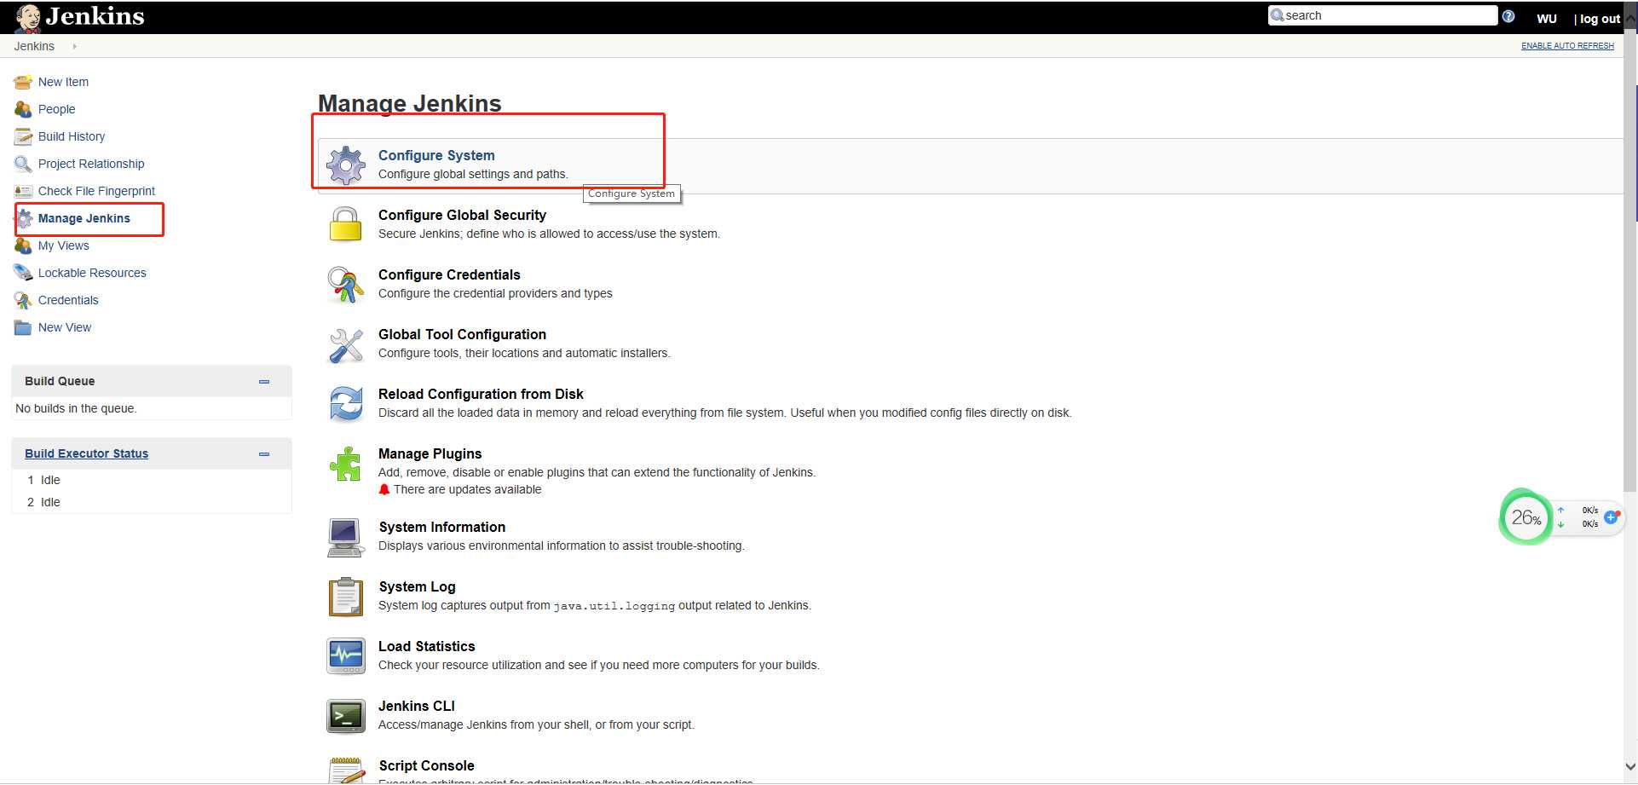Click the scrollbar down arrow

point(1630,766)
